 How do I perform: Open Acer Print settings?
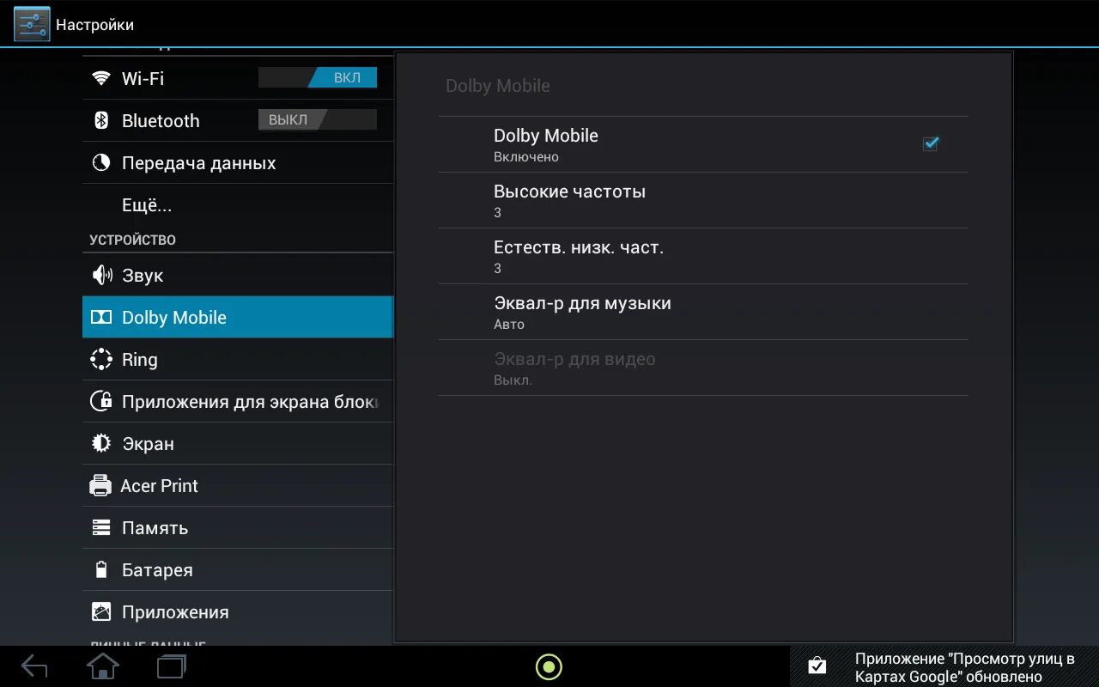pos(238,485)
